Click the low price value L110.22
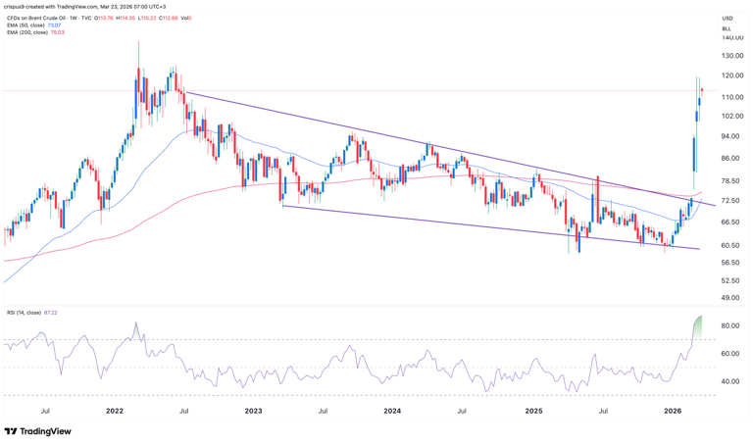This screenshot has width=753, height=444. point(147,19)
